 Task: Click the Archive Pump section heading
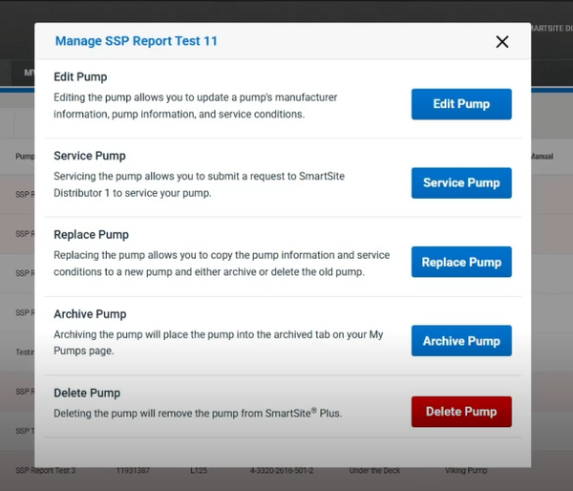pyautogui.click(x=90, y=314)
